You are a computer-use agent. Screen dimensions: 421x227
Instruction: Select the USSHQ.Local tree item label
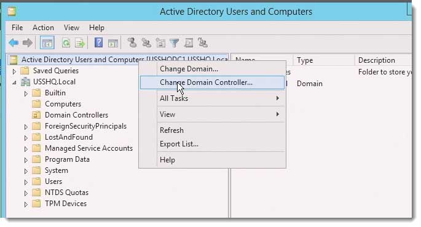(54, 82)
